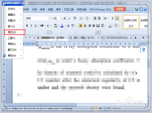This screenshot has width=152, height=113.
Task: Switch to the 开发工具 ribbon tab
Action: tap(69, 9)
